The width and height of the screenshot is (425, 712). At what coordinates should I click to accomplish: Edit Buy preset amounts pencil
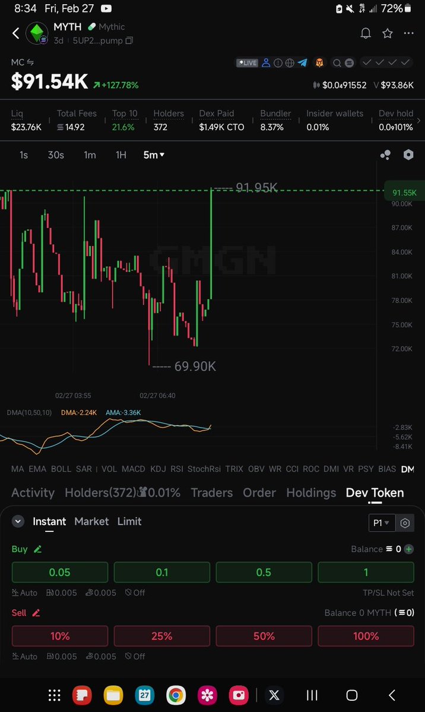click(x=37, y=549)
